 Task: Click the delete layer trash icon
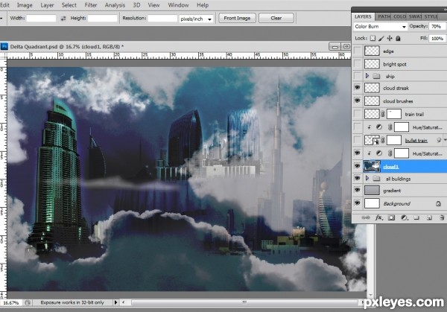tap(442, 217)
